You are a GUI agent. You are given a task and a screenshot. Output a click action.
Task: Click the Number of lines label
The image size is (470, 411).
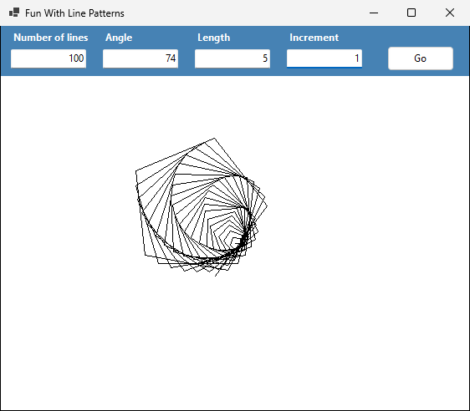pyautogui.click(x=51, y=38)
